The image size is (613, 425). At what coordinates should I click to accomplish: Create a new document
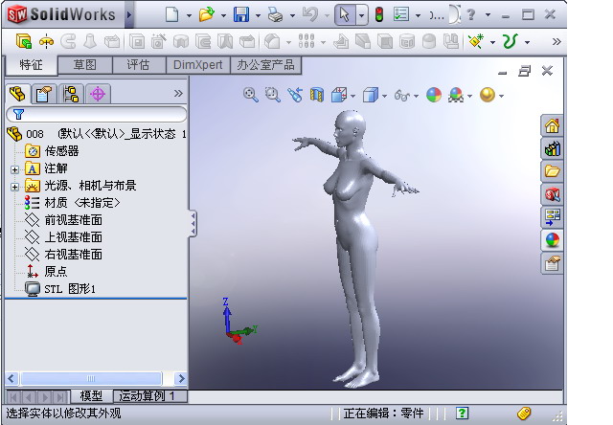172,15
